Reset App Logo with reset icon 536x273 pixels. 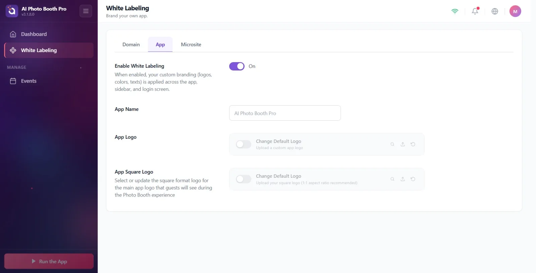tap(413, 144)
